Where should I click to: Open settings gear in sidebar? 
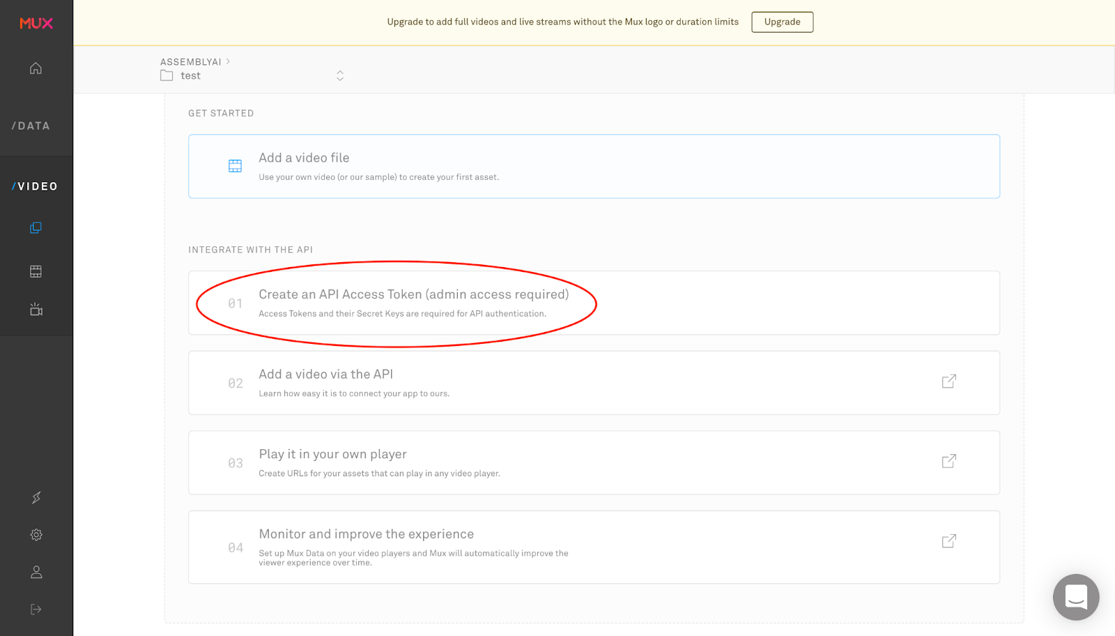click(36, 535)
